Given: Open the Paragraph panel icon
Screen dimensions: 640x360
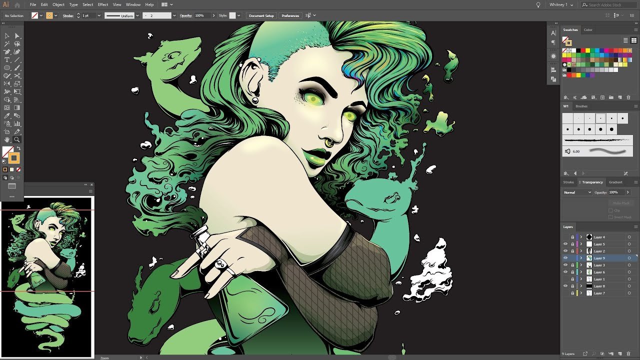Looking at the screenshot, I should coord(553,42).
